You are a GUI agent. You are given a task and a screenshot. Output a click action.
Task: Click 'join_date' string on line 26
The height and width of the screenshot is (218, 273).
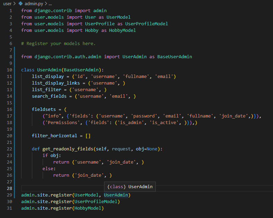[89, 175]
